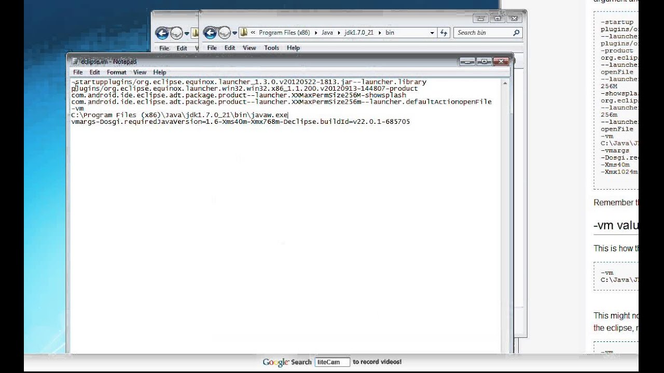Image resolution: width=664 pixels, height=373 pixels.
Task: Select the jdk1.7.0_21 breadcrumb segment
Action: pyautogui.click(x=358, y=33)
